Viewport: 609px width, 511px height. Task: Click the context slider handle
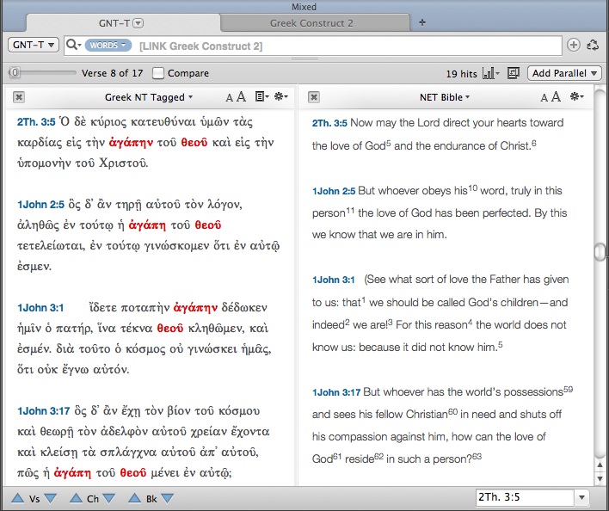point(15,73)
